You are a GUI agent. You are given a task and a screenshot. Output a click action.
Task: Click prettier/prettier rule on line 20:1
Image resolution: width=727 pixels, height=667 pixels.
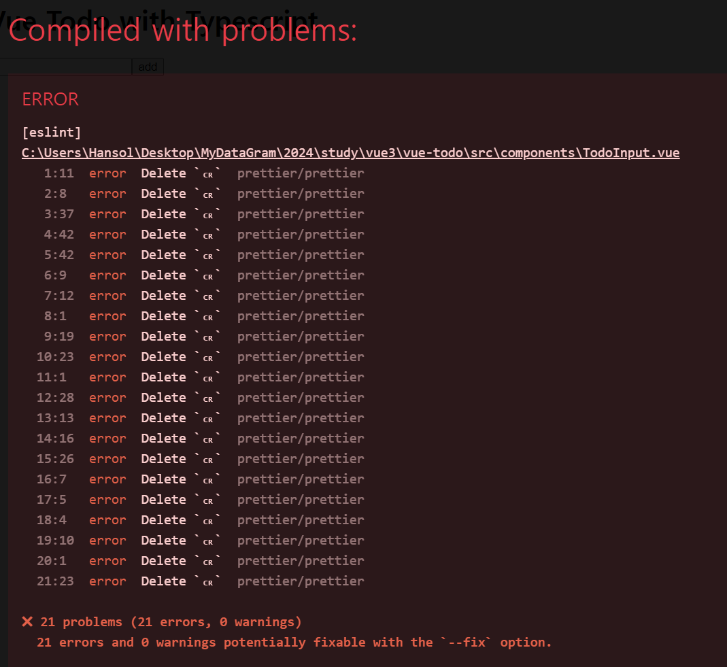pyautogui.click(x=301, y=561)
